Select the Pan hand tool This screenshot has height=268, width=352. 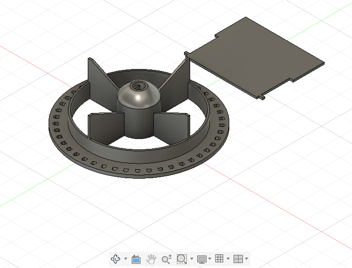pos(151,259)
